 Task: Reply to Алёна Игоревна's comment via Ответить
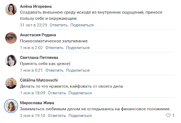[59, 25]
